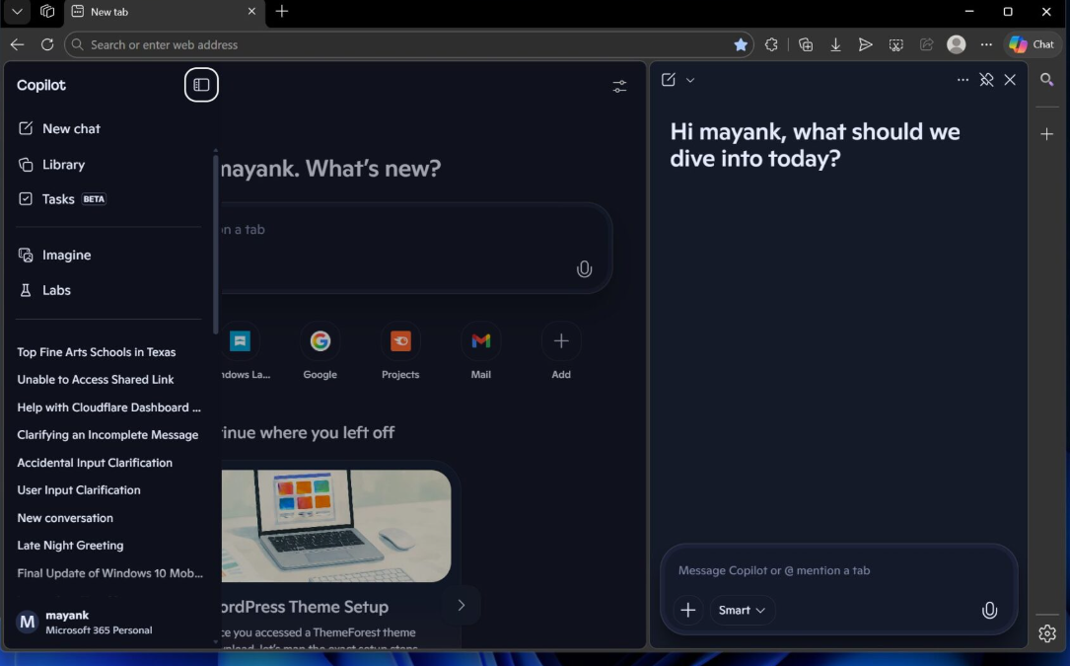Close the New tab tab
Screen dimensions: 1070x666
(251, 12)
